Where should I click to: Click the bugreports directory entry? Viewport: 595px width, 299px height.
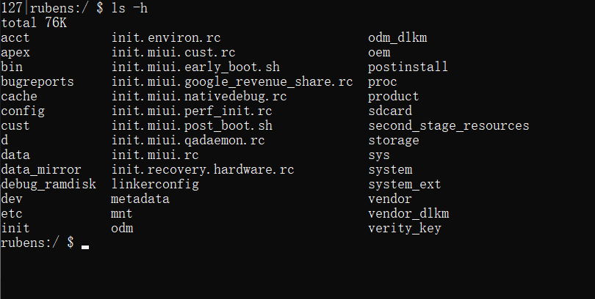pos(37,81)
